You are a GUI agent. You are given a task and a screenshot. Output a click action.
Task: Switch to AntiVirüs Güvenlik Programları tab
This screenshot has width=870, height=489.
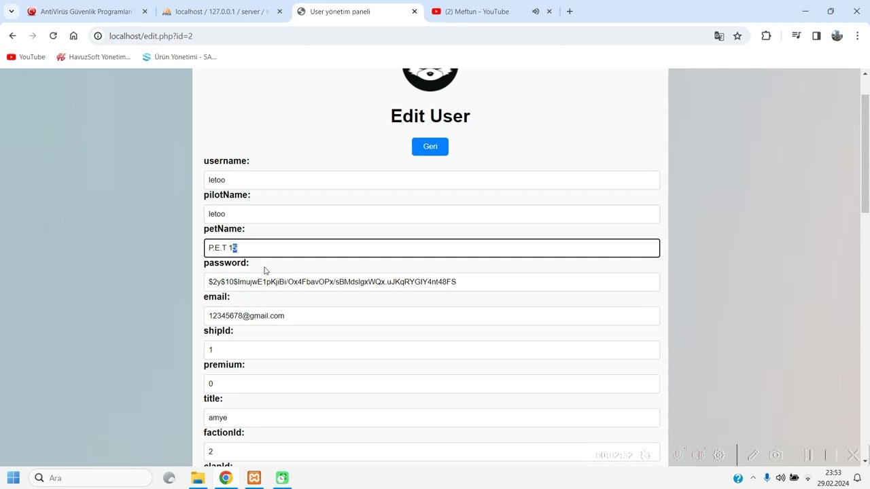[88, 12]
